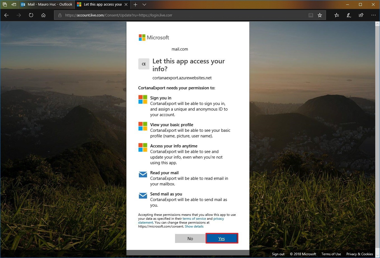The height and width of the screenshot is (258, 380).
Task: Click the Read your mail heading
Action: (164, 173)
